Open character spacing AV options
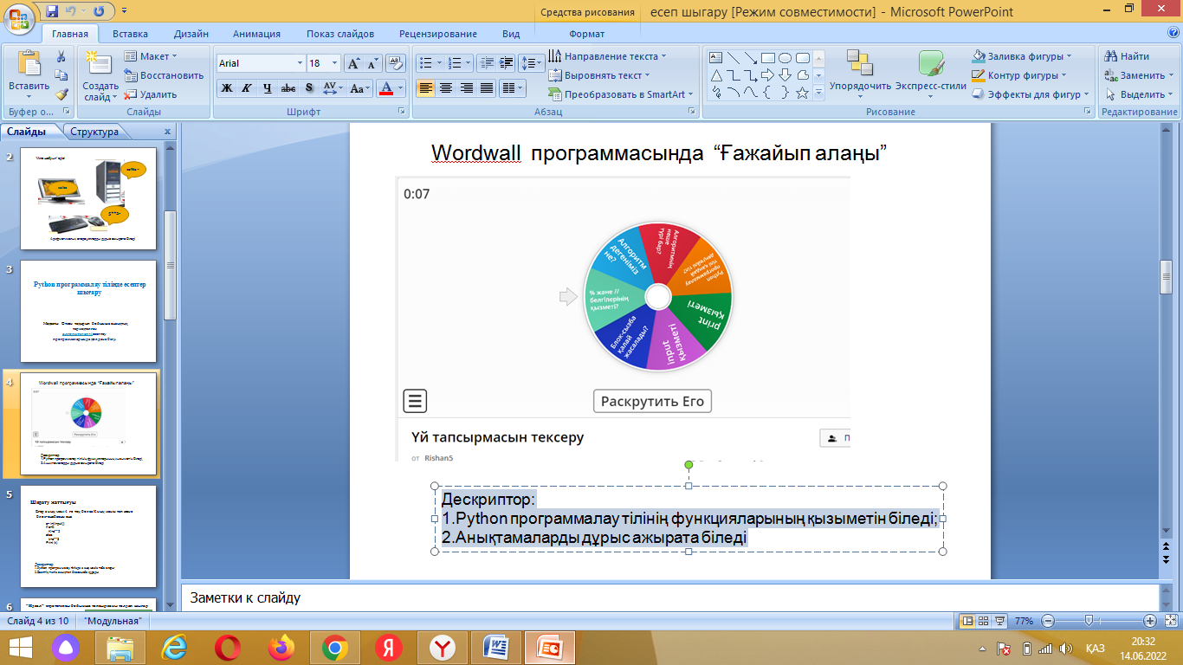1183x665 pixels. point(333,87)
